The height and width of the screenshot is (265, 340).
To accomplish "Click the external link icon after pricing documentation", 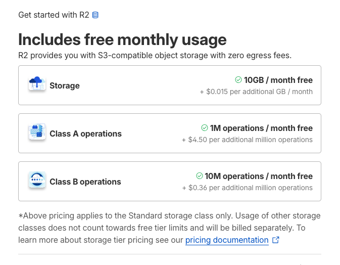I will (x=276, y=240).
